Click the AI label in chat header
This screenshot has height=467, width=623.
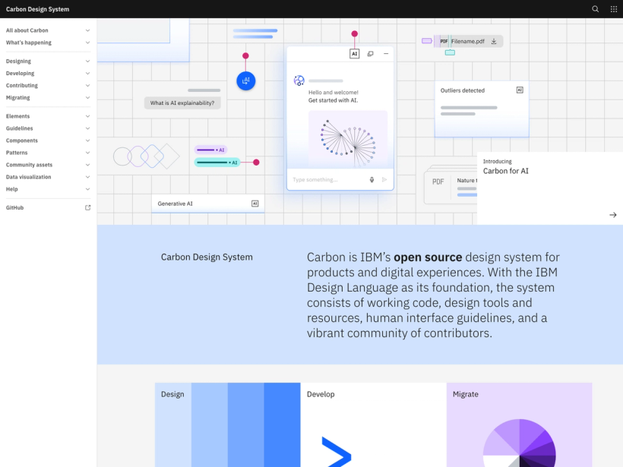click(354, 54)
